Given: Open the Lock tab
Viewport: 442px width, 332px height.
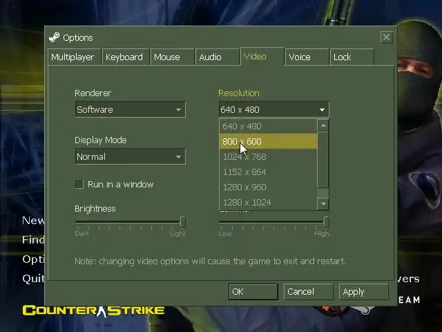Looking at the screenshot, I should point(352,57).
